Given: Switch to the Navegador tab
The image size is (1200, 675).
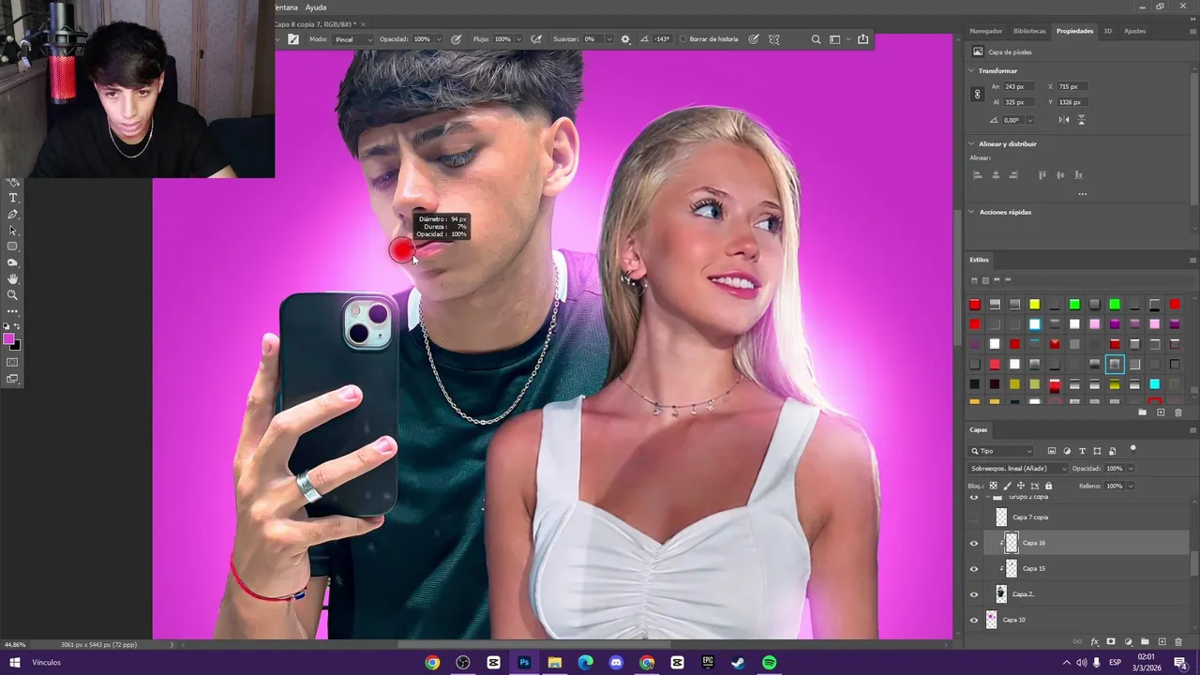Looking at the screenshot, I should [986, 31].
